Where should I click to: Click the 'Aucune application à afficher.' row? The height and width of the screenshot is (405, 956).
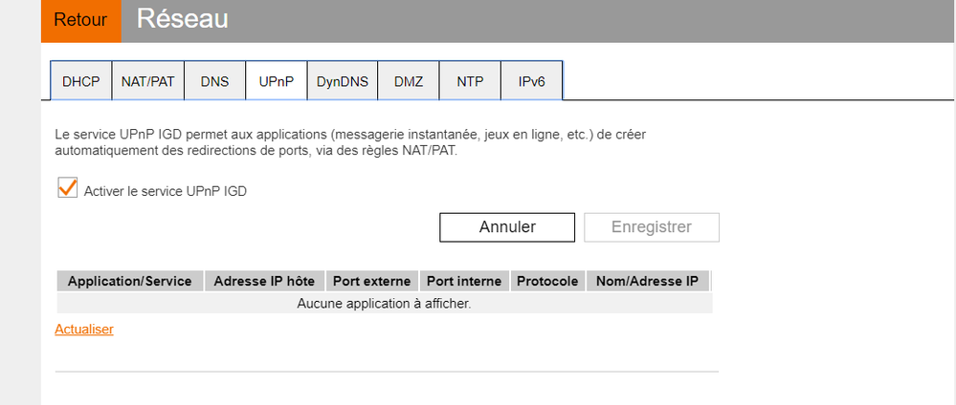(x=384, y=304)
